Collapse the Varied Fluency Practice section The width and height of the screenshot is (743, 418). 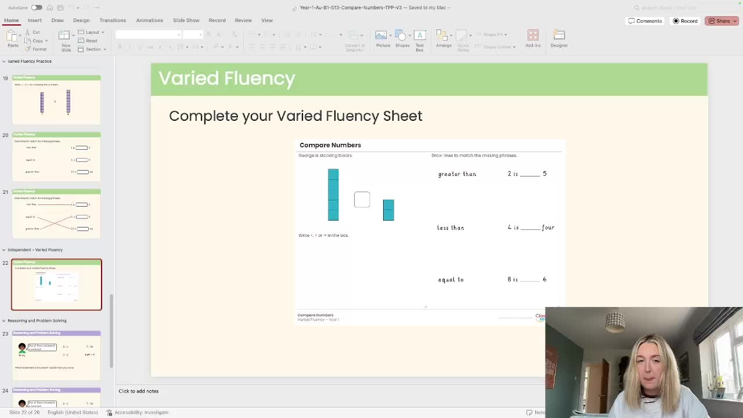click(3, 61)
